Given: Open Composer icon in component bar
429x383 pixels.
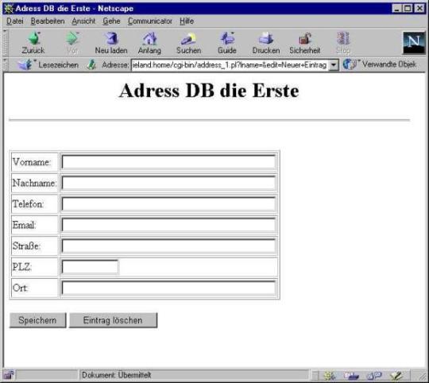Looking at the screenshot, I should pyautogui.click(x=396, y=375).
